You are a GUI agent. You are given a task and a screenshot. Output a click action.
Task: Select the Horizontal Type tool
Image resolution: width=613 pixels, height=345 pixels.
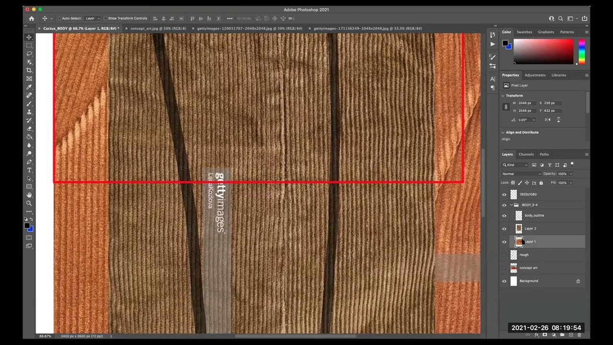click(x=29, y=170)
